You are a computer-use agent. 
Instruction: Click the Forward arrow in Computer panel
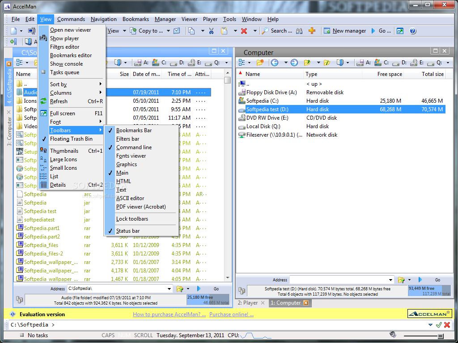(294, 63)
